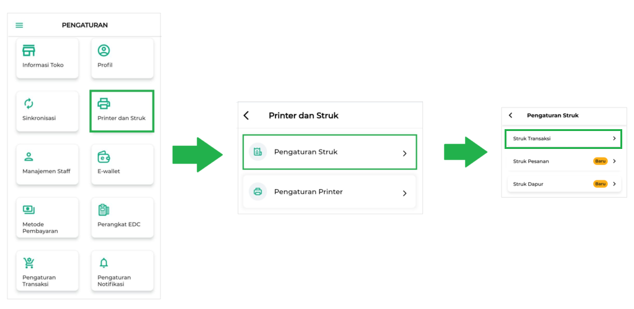Open the Struk Pesanan menu item
The height and width of the screenshot is (309, 634).
(x=564, y=161)
